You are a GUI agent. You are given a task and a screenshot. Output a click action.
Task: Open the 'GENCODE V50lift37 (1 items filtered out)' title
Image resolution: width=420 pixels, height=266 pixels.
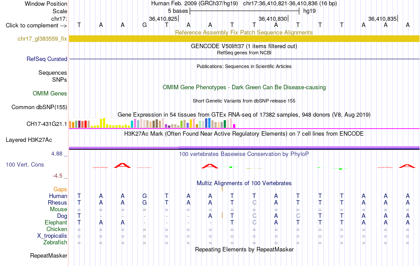coord(244,46)
